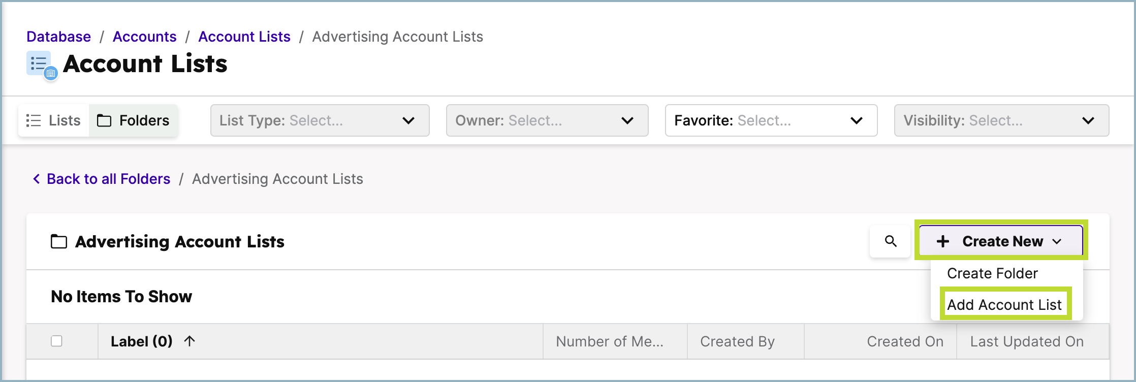Switch to the Lists view tab
Viewport: 1136px width, 382px height.
coord(54,120)
